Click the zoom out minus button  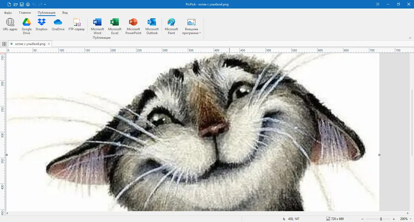(x=363, y=219)
